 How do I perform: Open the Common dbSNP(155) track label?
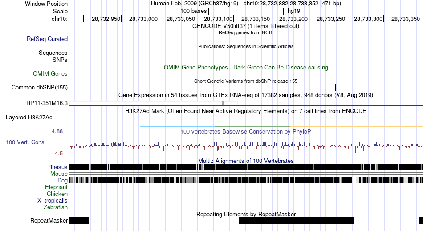pyautogui.click(x=39, y=87)
